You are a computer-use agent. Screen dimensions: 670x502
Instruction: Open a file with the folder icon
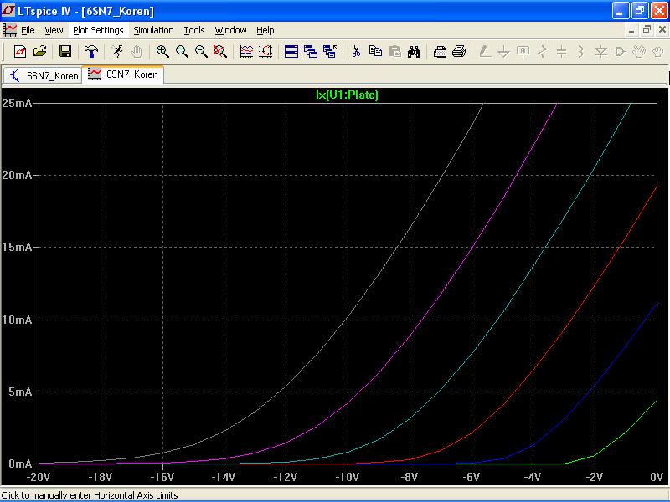tap(39, 52)
